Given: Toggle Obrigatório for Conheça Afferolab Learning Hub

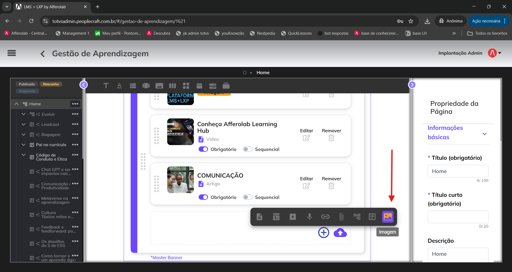Looking at the screenshot, I should pyautogui.click(x=203, y=149).
